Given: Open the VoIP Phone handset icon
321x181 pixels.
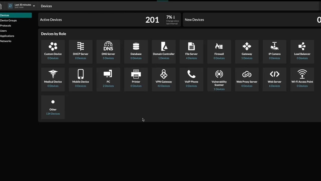Looking at the screenshot, I should coord(191,74).
